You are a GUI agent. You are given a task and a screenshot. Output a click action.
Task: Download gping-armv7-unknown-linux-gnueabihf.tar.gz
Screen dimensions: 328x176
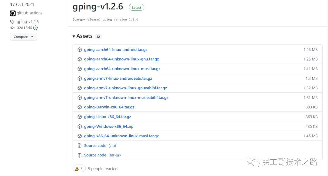pyautogui.click(x=125, y=88)
